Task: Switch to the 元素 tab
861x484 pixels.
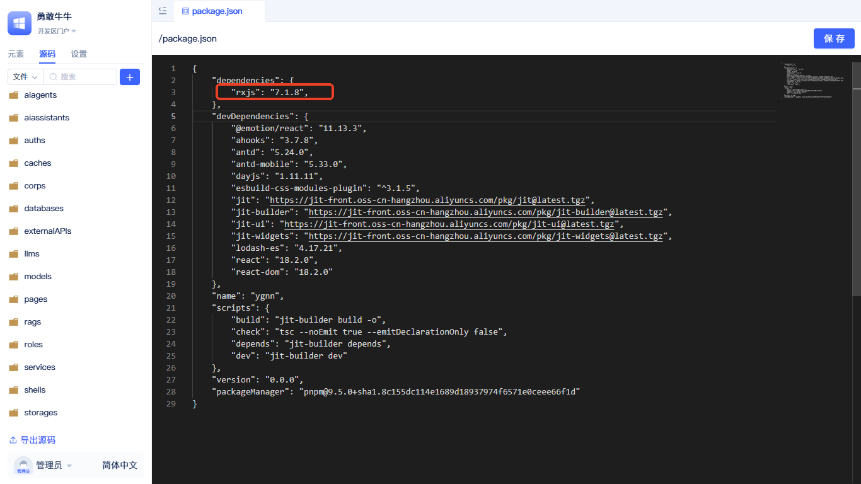Action: (x=16, y=54)
